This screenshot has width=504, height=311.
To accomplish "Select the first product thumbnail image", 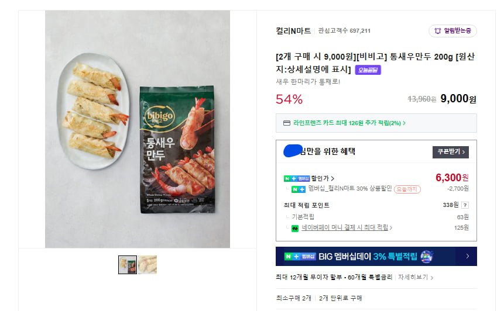I will pos(128,265).
